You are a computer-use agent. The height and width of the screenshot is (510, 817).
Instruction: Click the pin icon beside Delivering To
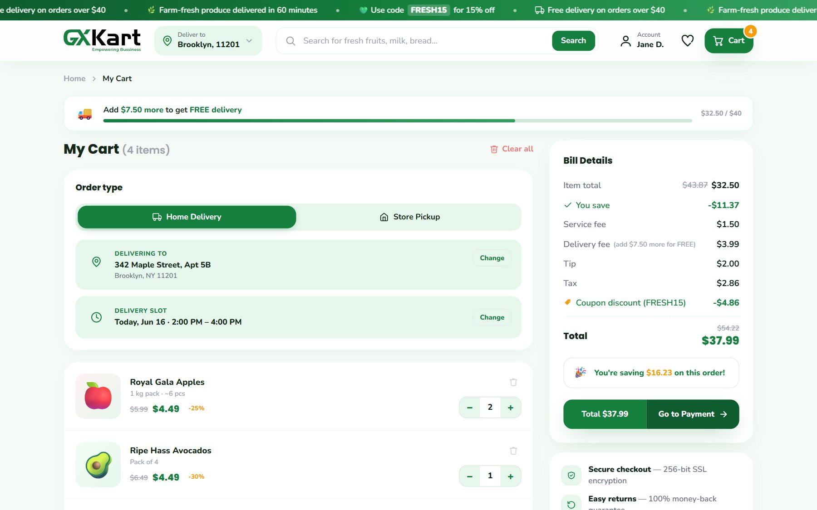tap(96, 262)
